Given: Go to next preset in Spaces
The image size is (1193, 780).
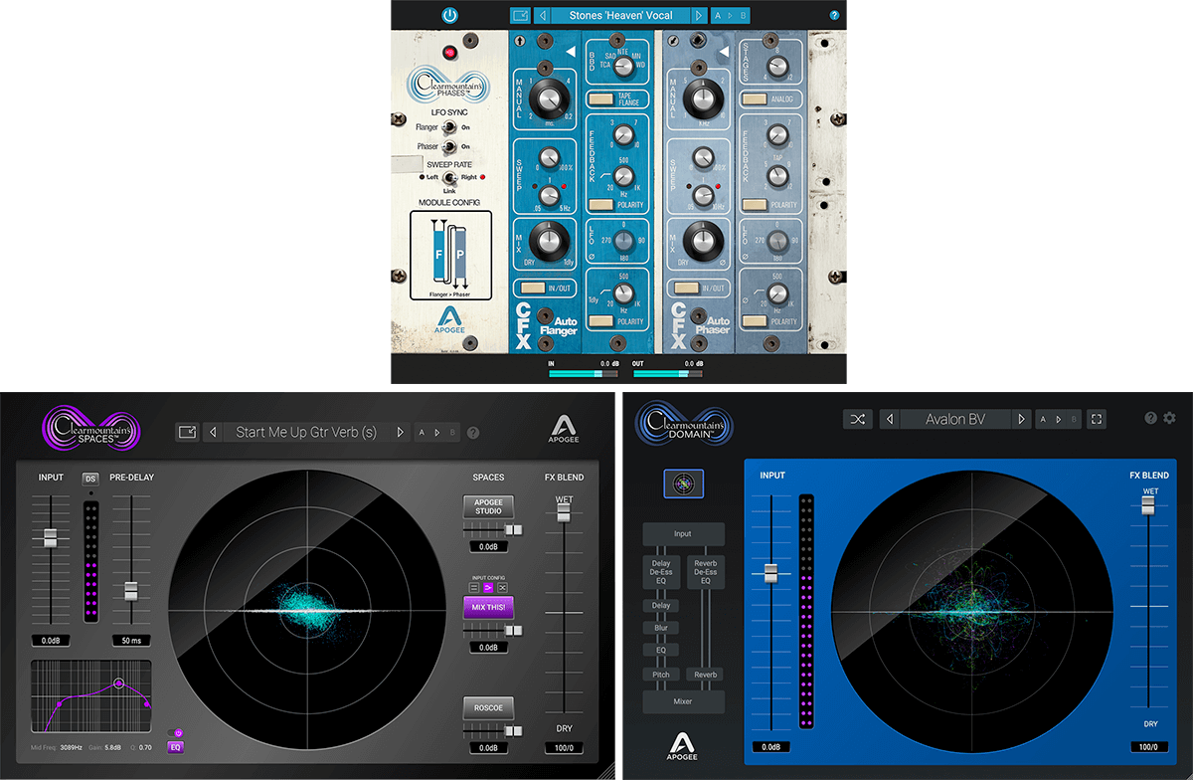Looking at the screenshot, I should click(400, 432).
